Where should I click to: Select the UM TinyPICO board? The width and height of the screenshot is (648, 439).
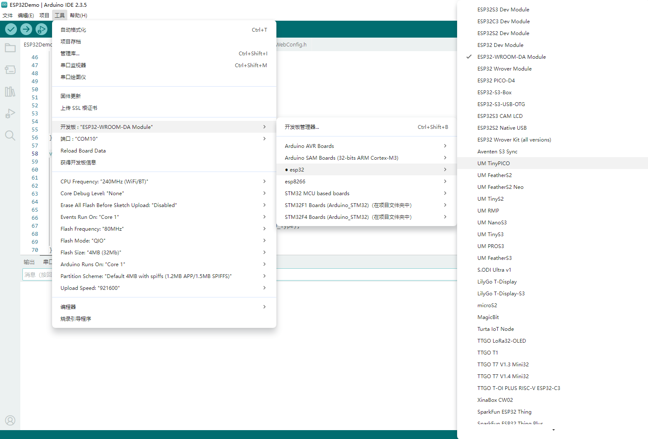552,163
